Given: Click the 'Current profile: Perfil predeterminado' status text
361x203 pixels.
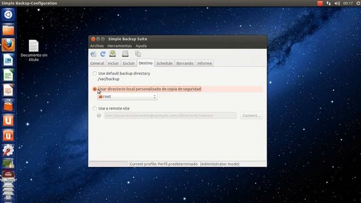Looking at the screenshot, I should 164,164.
